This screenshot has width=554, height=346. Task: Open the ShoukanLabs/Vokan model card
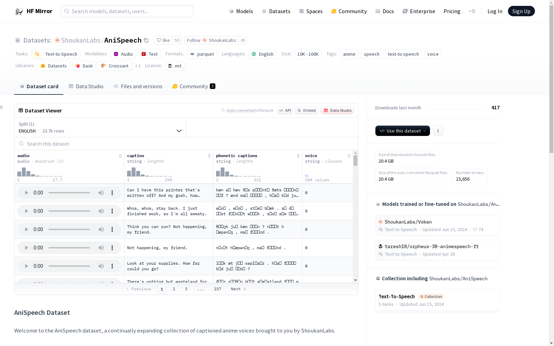click(437, 226)
